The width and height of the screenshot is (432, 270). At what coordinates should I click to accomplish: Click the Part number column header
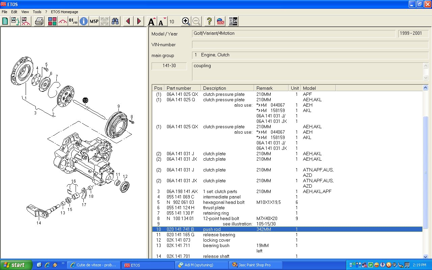183,88
